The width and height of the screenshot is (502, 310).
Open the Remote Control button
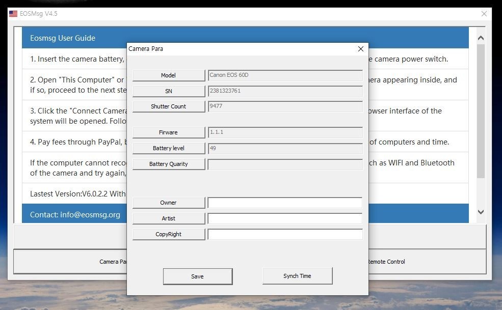[386, 262]
